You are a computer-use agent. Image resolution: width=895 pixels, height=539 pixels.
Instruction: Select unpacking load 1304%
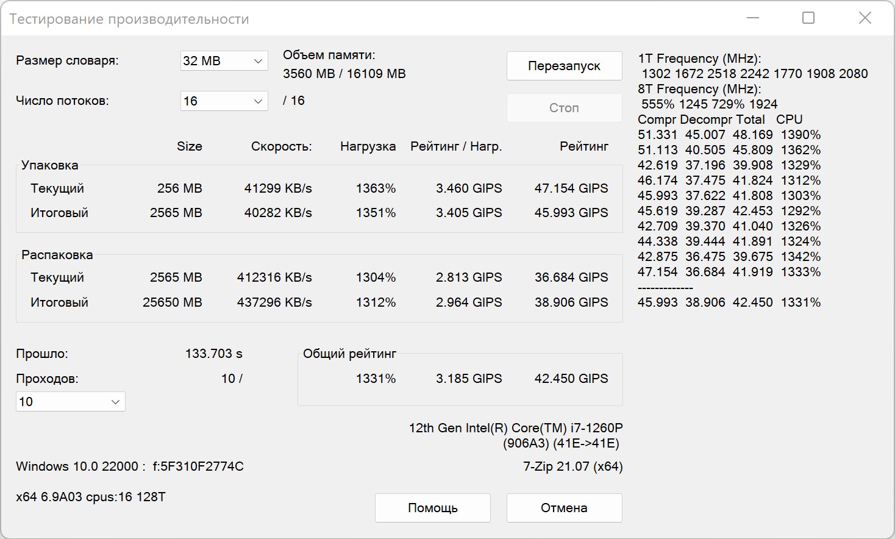pyautogui.click(x=376, y=277)
